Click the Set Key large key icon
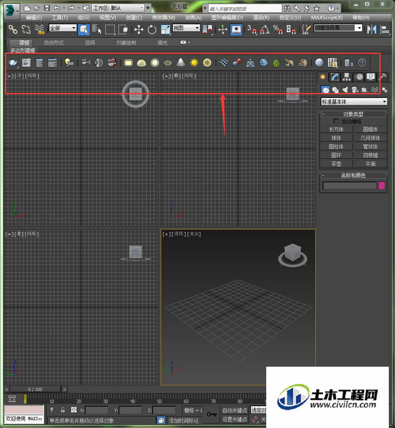395x428 pixels. [212, 414]
